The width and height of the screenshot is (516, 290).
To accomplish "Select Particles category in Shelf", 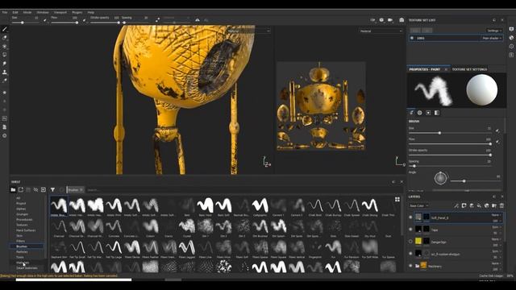I will click(22, 252).
